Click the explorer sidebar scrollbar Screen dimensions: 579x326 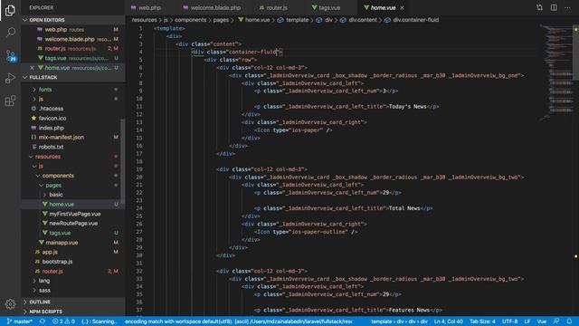click(123, 161)
